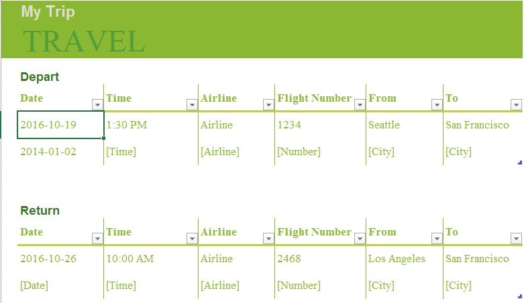Expand the Depart Airline filter arrow
524x303 pixels.
(x=268, y=105)
